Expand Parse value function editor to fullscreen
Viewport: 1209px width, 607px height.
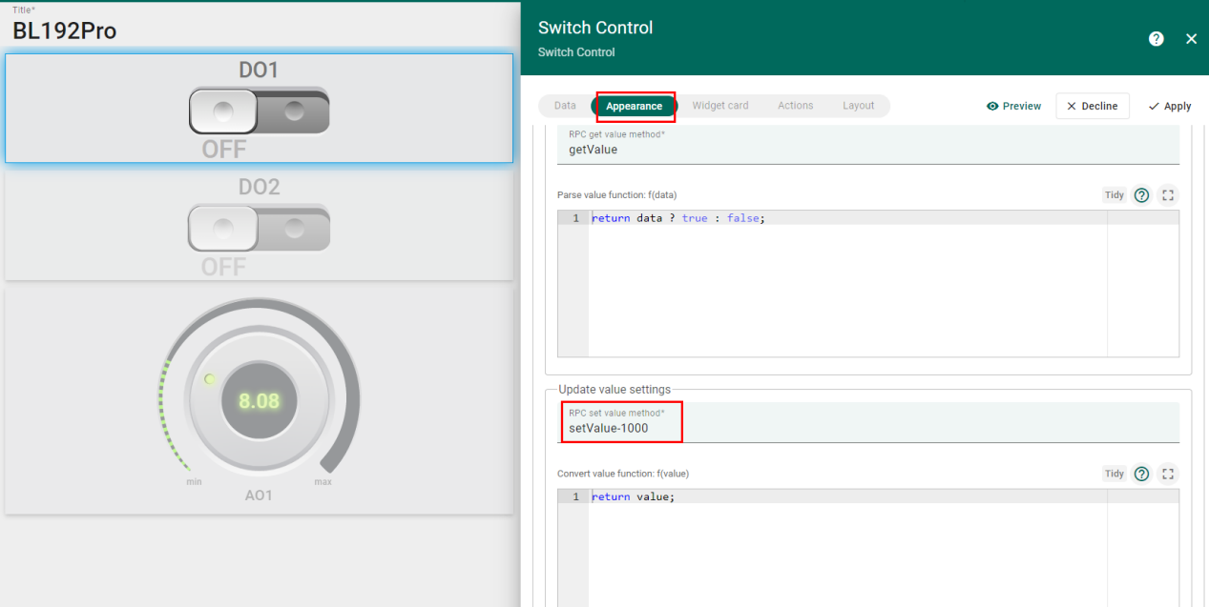click(1168, 195)
